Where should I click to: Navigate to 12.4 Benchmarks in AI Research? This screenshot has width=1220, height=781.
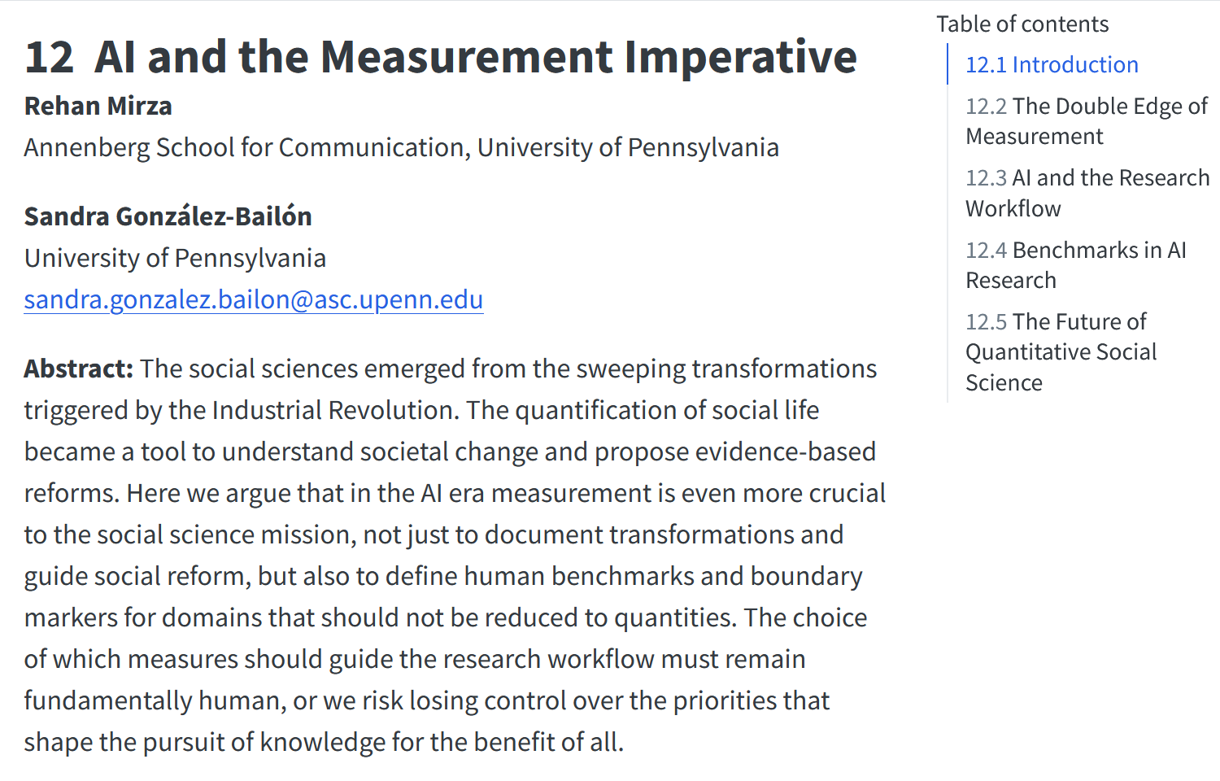pyautogui.click(x=1075, y=264)
